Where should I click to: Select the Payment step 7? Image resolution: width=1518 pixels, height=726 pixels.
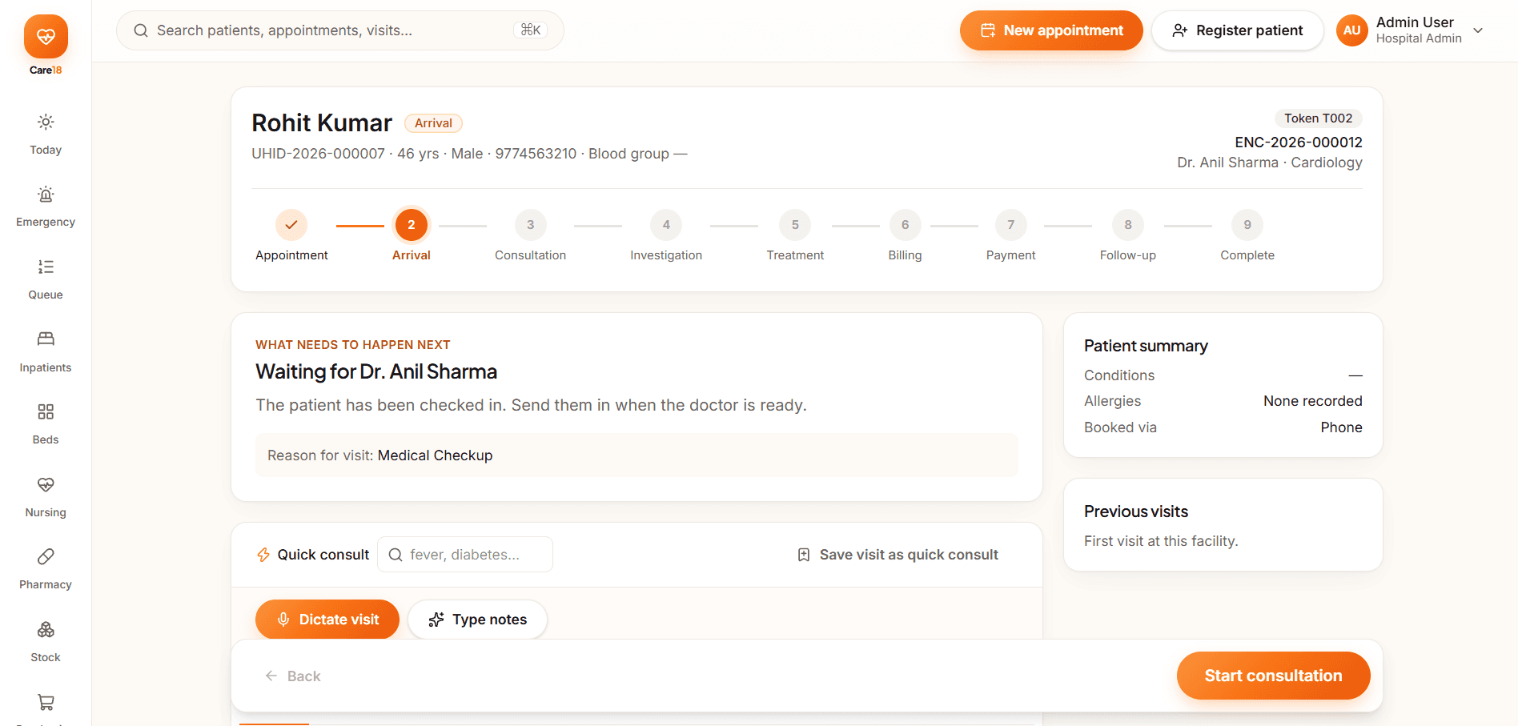1010,225
